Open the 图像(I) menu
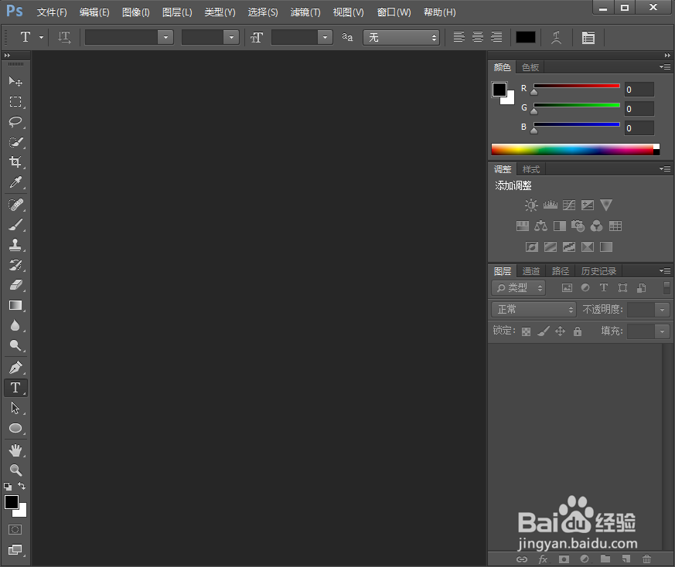Image resolution: width=675 pixels, height=567 pixels. (x=135, y=12)
